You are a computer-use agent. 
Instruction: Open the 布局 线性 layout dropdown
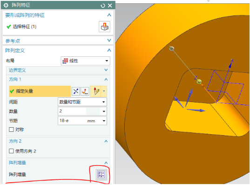coord(86,61)
